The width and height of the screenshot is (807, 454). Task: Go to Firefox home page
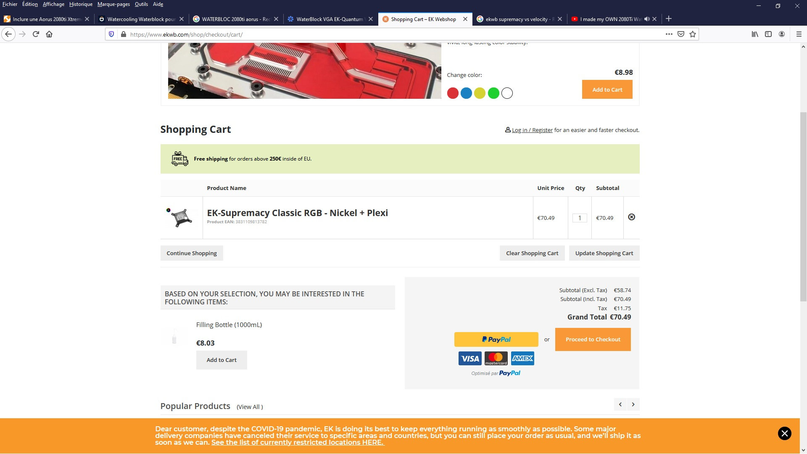click(x=49, y=34)
